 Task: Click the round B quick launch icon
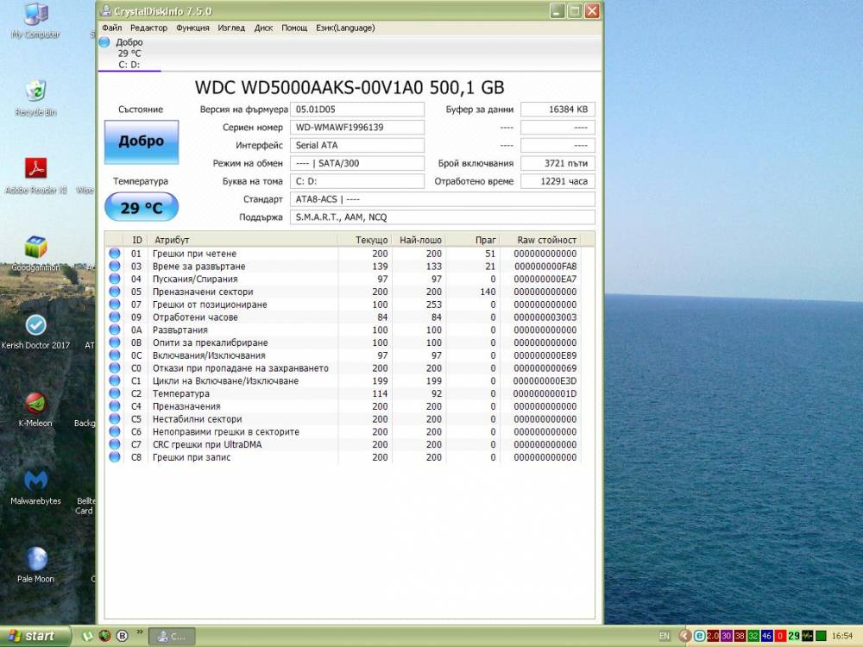(x=123, y=636)
